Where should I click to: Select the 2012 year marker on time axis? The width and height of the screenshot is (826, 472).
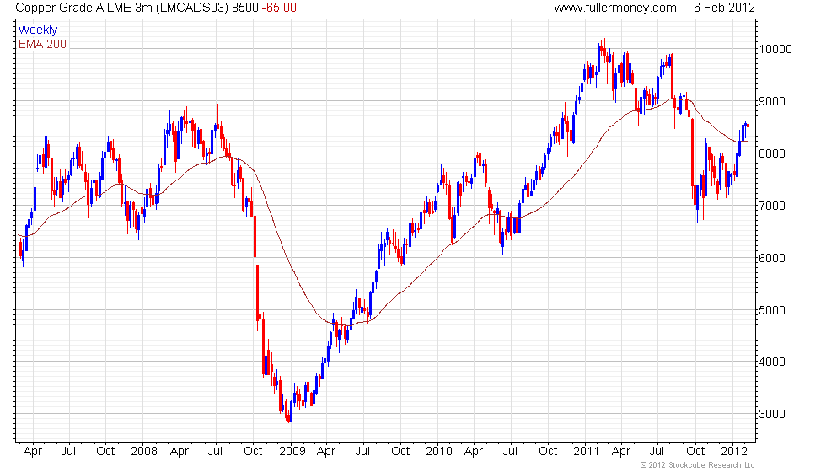(734, 451)
